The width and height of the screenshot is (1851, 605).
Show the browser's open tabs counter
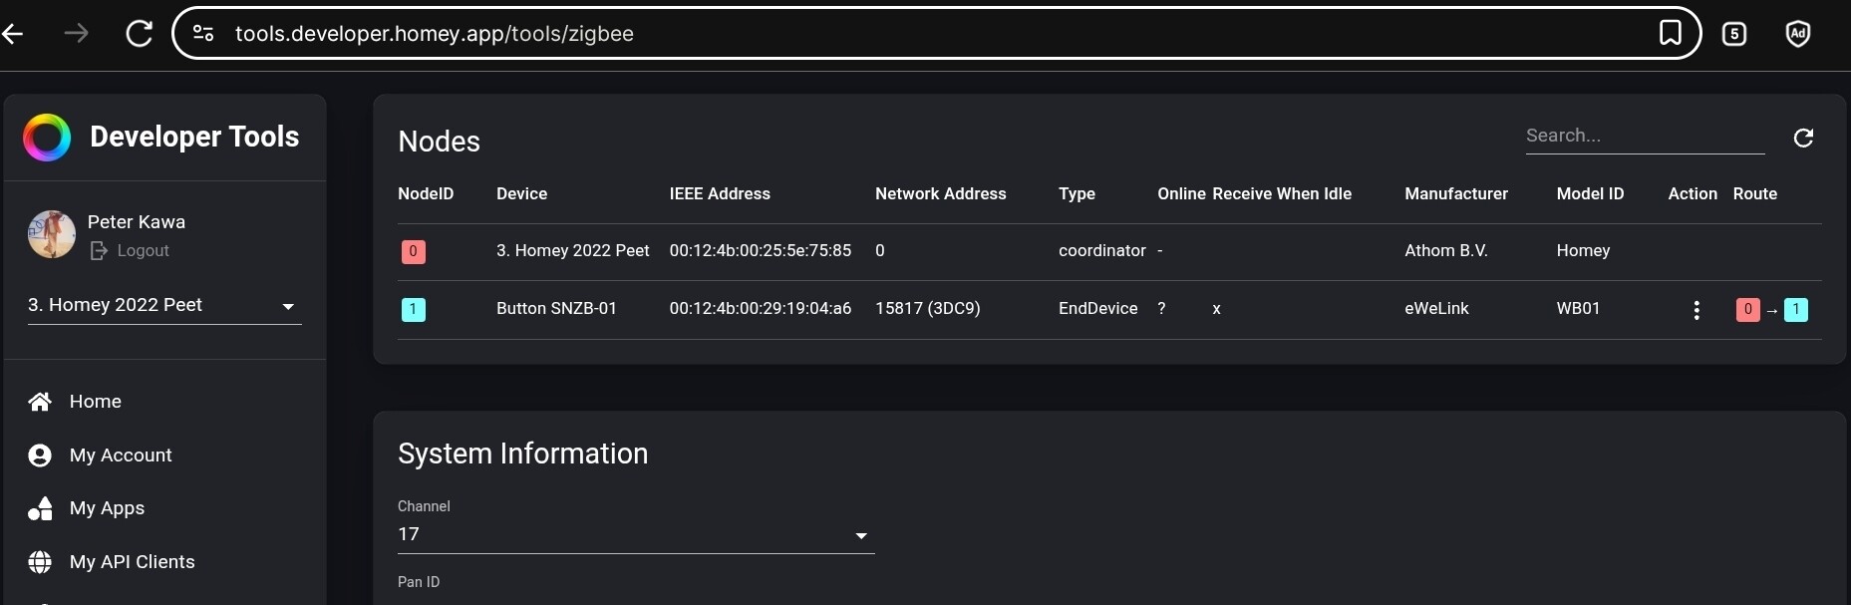pos(1734,34)
